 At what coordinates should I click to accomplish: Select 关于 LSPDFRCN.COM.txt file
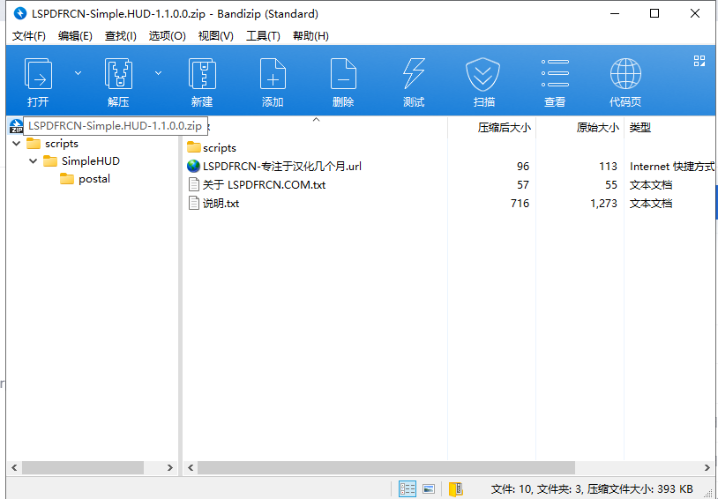click(x=265, y=184)
